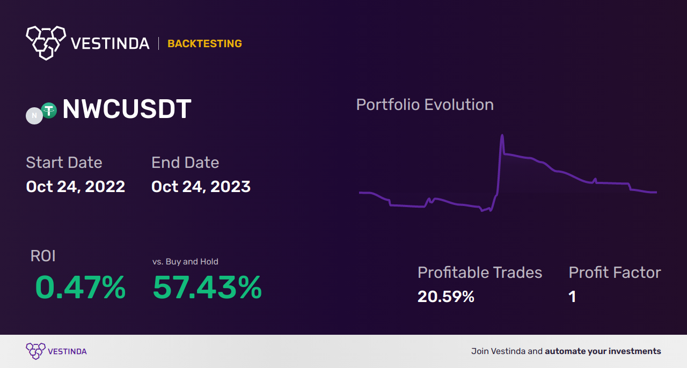687x368 pixels.
Task: Click the peak of the portfolio chart line
Action: tap(502, 136)
